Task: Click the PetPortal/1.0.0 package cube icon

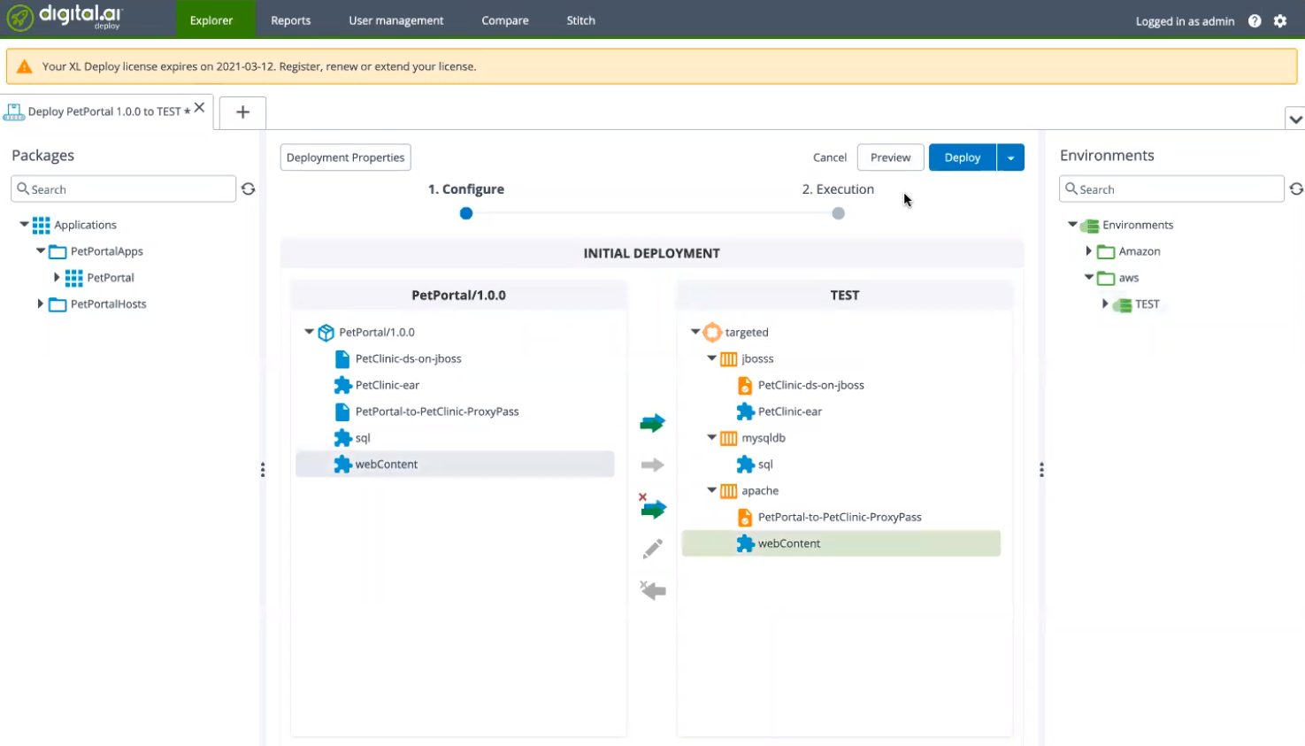Action: pos(326,333)
